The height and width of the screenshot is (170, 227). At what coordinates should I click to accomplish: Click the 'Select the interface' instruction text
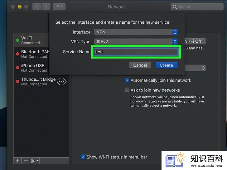(113, 22)
